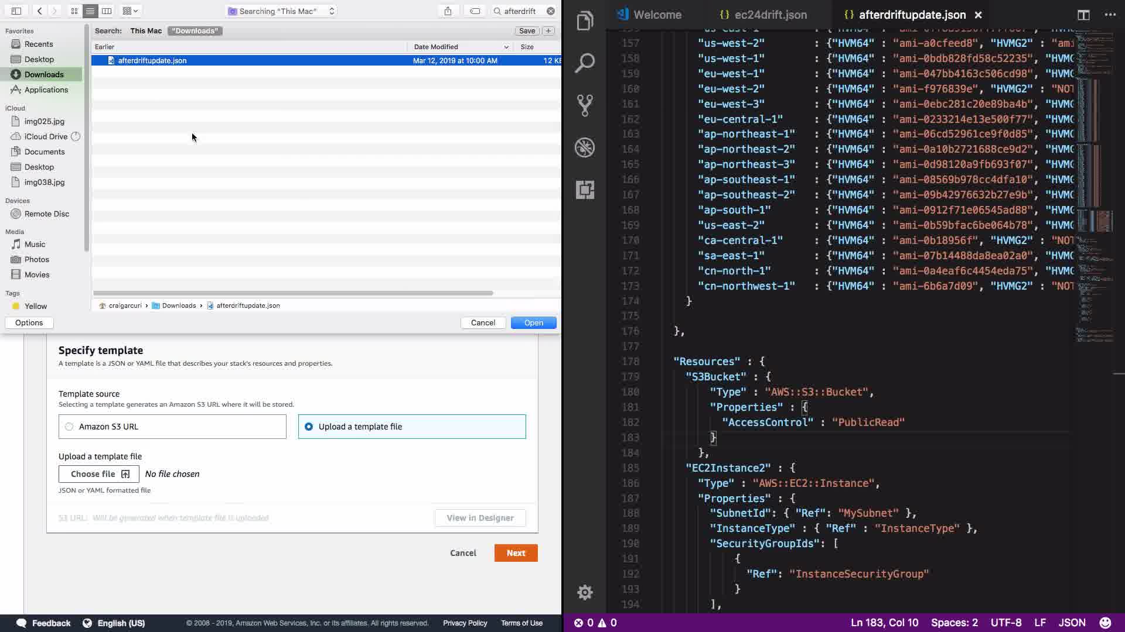Screen dimensions: 1125x632
Task: Click the horizontal scrollbar in file list
Action: [293, 293]
